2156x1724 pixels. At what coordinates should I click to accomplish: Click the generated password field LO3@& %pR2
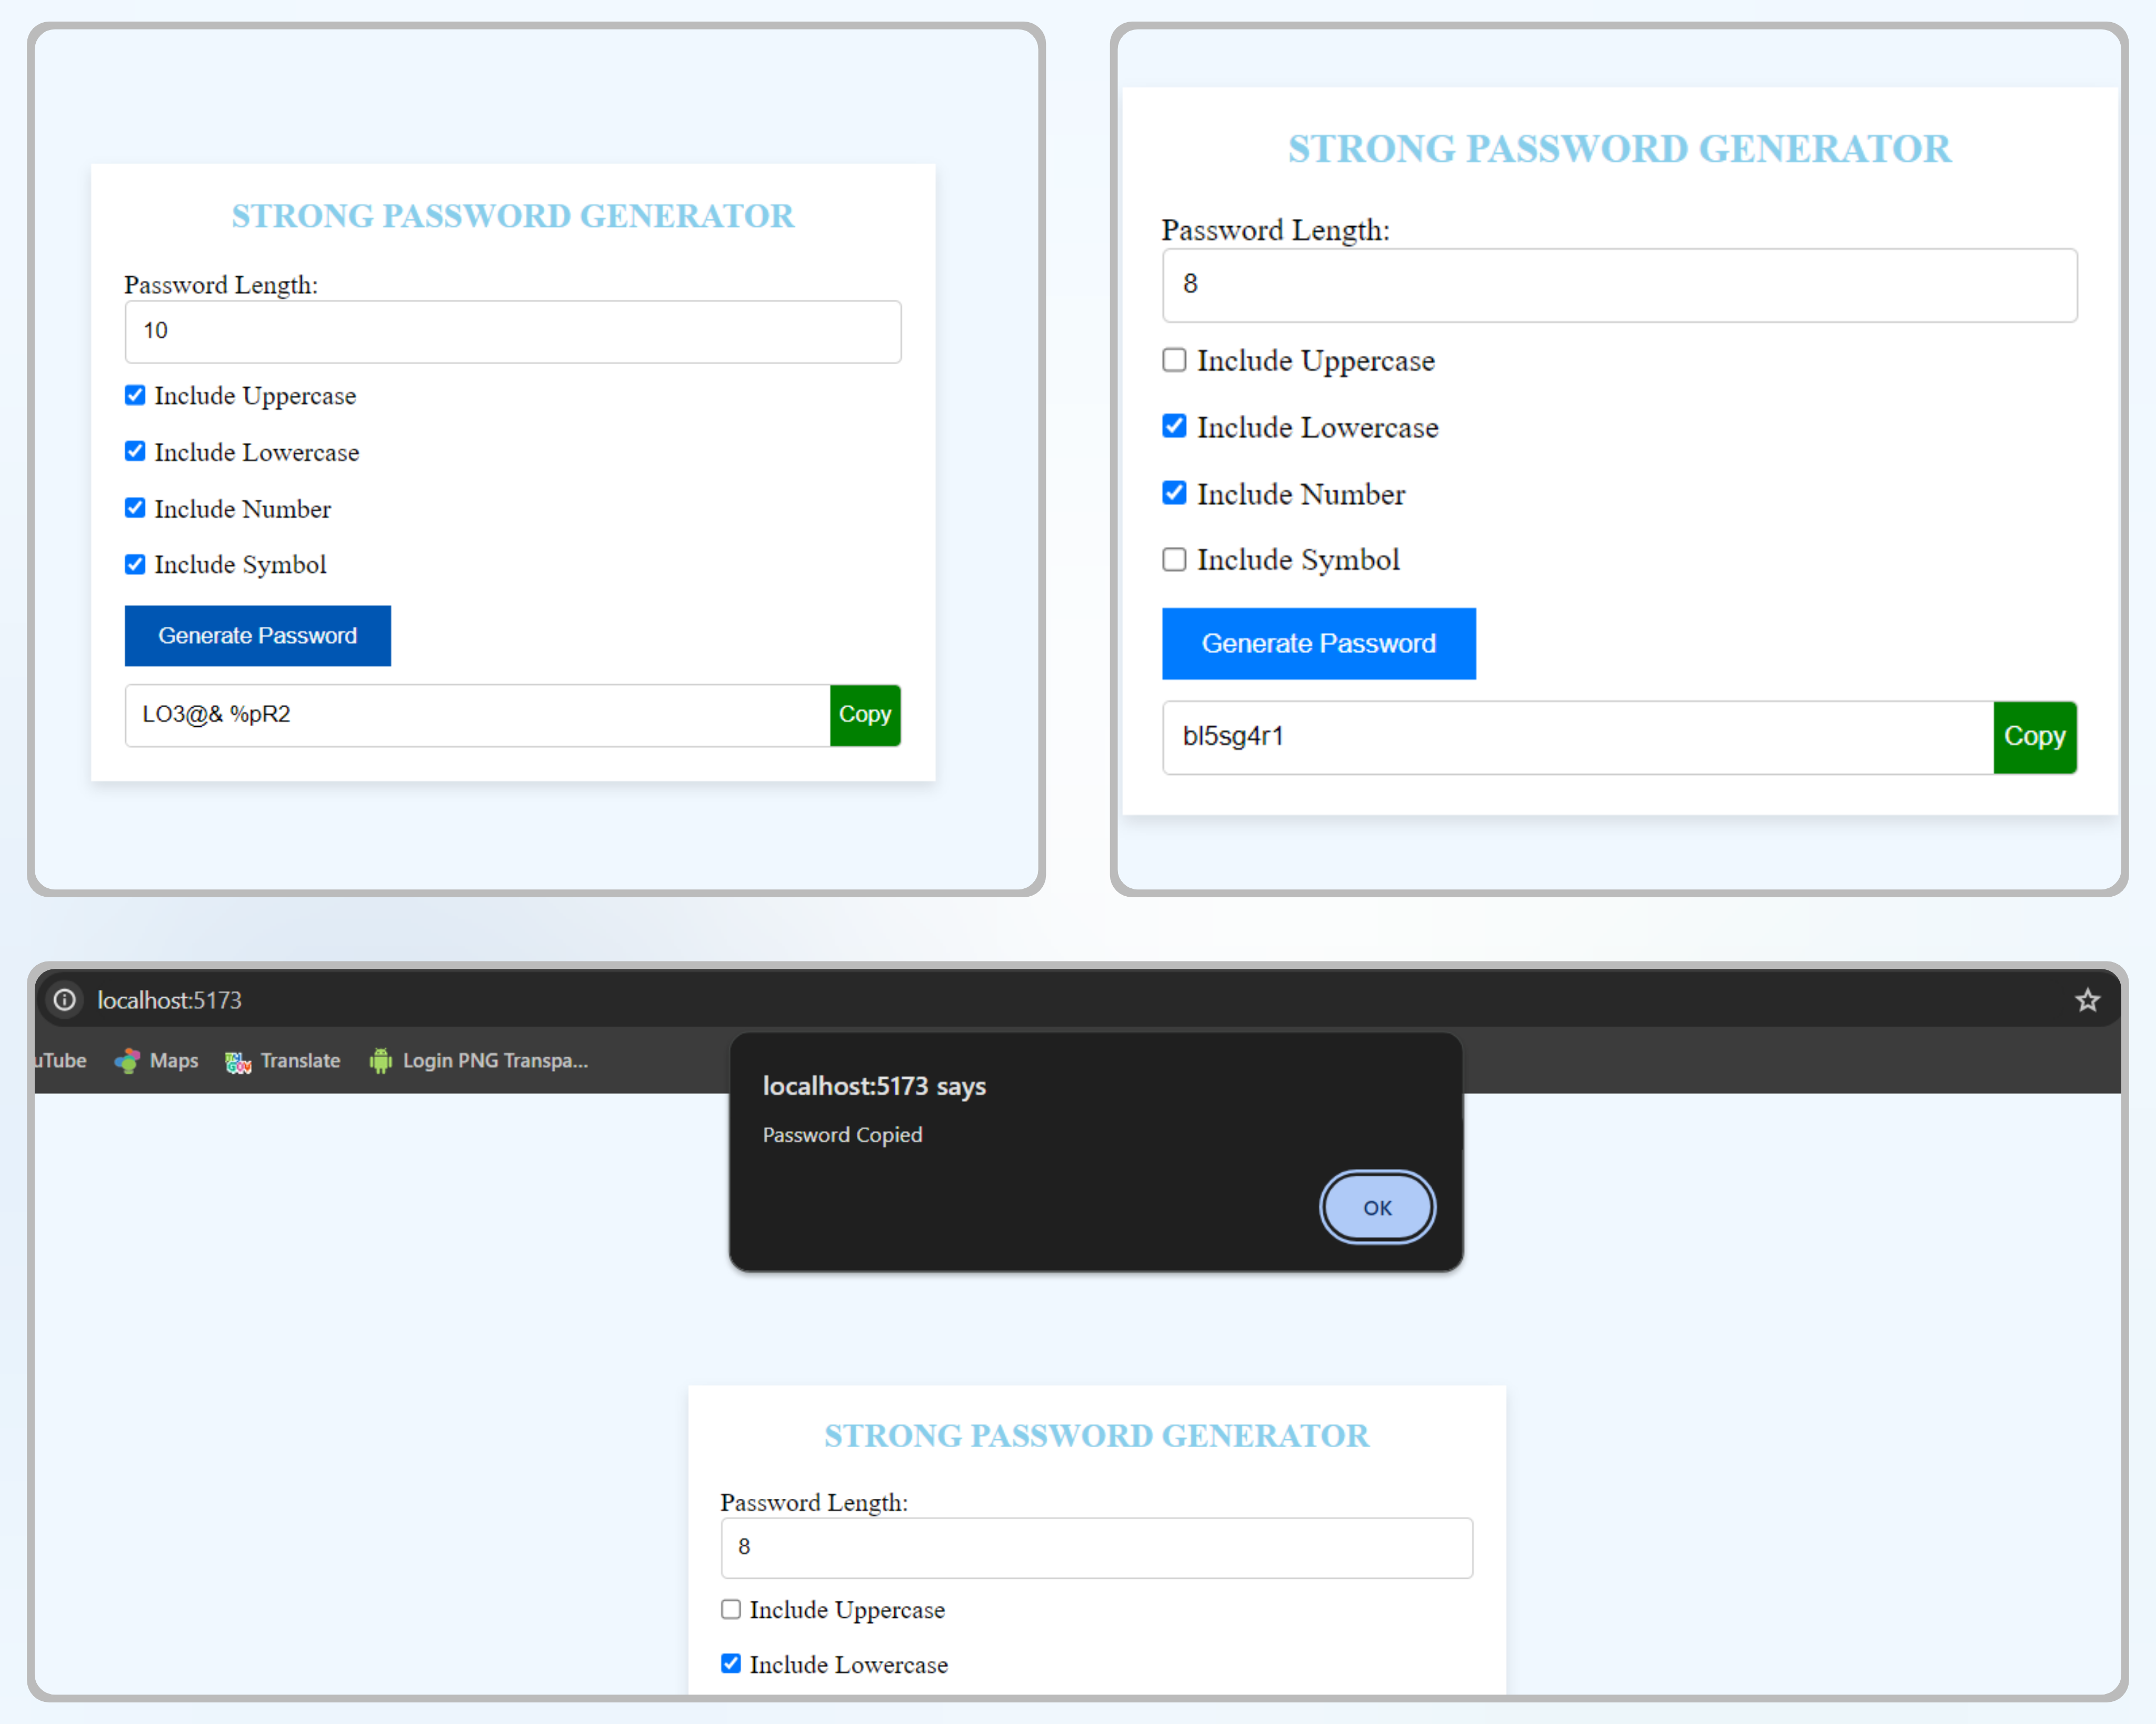477,715
